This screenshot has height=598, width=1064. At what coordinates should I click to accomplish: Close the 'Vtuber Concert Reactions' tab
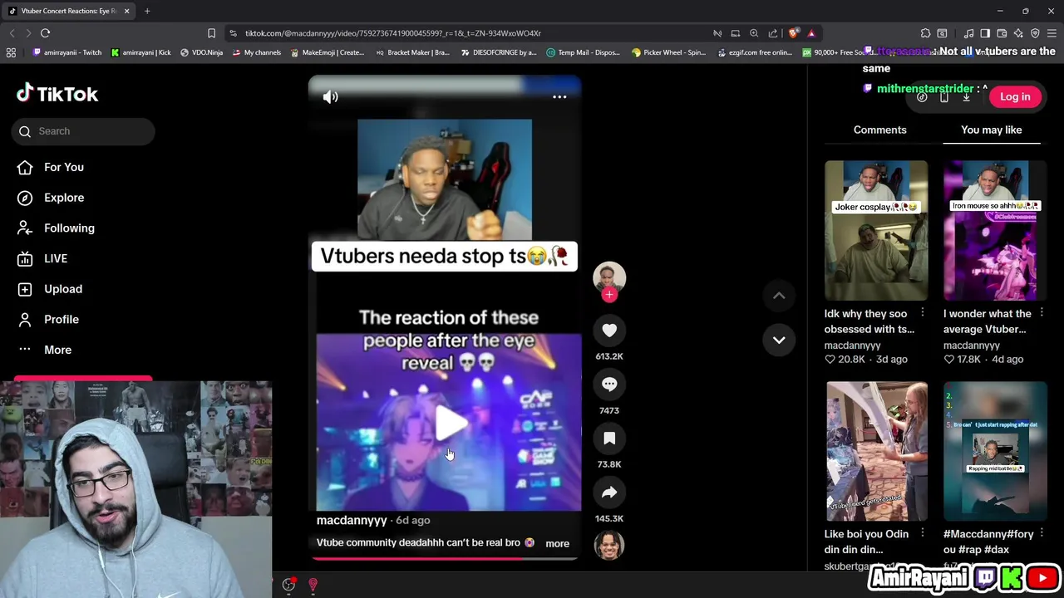click(x=126, y=11)
